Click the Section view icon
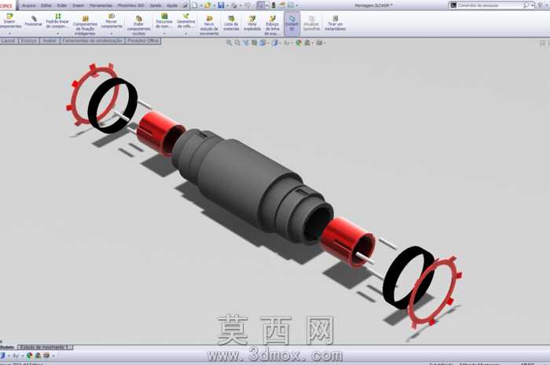The image size is (550, 365). pyautogui.click(x=255, y=42)
